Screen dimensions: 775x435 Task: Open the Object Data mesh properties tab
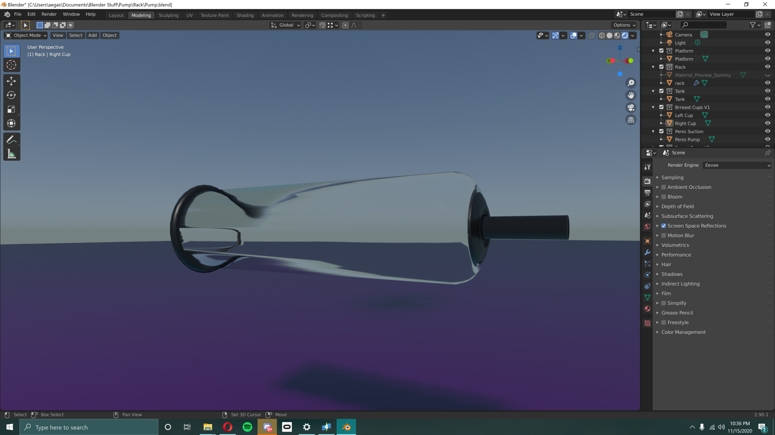tap(647, 297)
